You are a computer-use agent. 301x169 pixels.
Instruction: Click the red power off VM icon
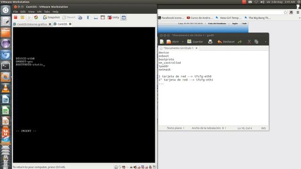16,17
